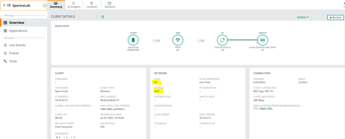Screen dimensions: 345x139
Task: Click the Blink LEDs link
Action: pos(266,109)
